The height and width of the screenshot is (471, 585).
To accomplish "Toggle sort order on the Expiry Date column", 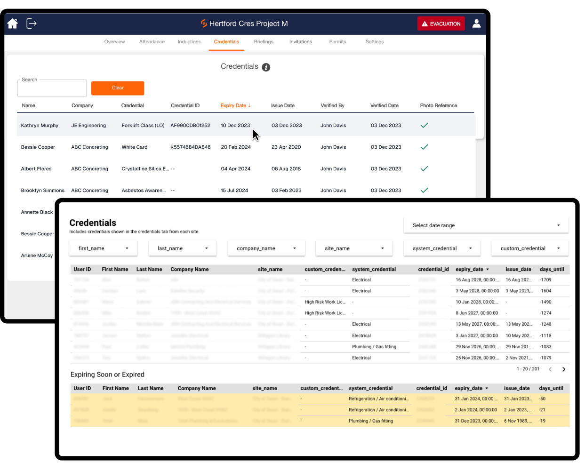I will pos(235,105).
